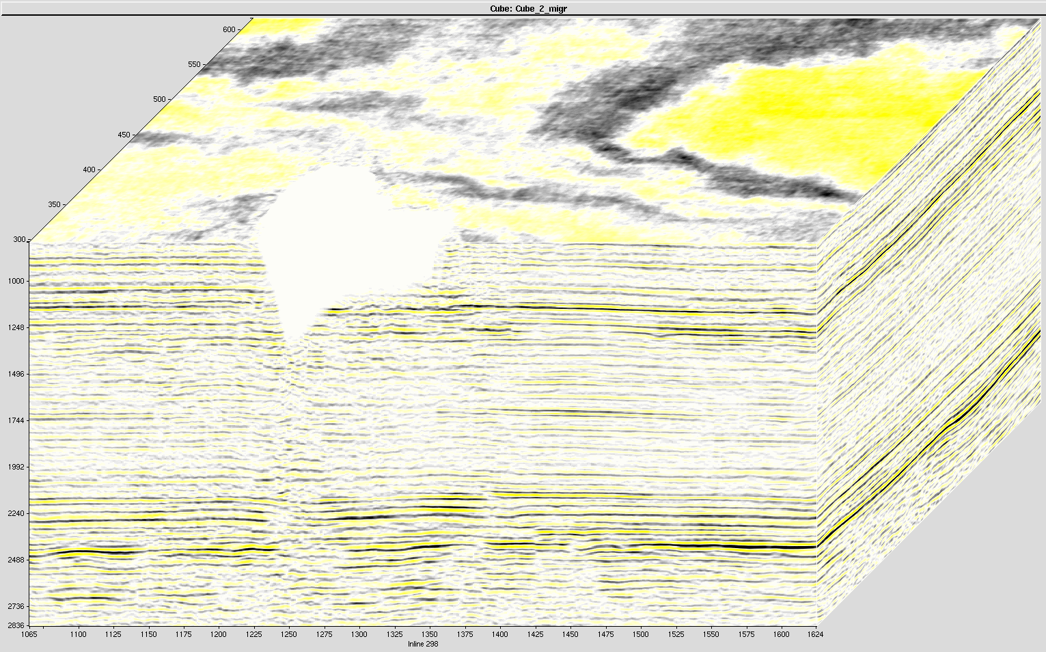Click the dipping crossline section on right face
Viewport: 1046px width, 652px height.
[x=929, y=321]
